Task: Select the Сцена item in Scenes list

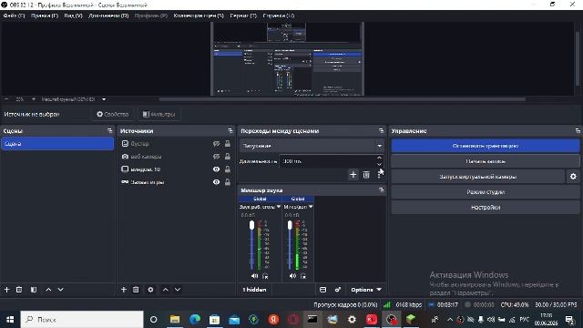Action: [57, 144]
